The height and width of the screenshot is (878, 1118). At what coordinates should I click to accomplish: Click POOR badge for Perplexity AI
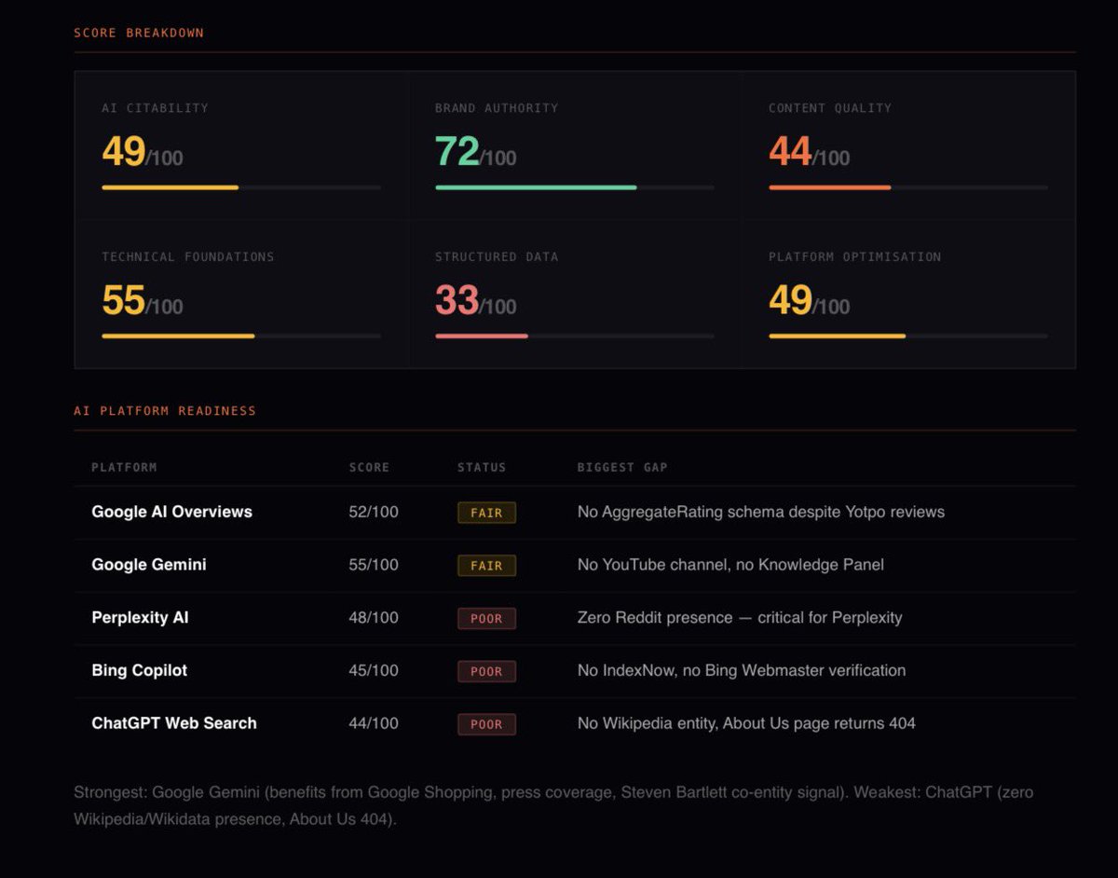[486, 619]
